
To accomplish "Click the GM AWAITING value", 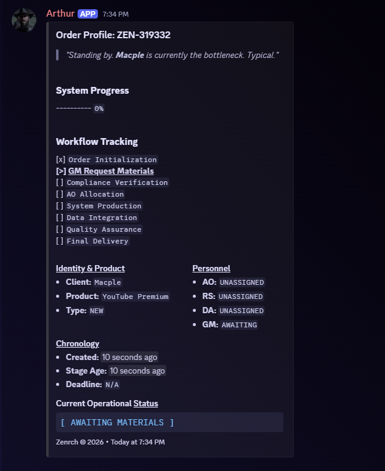I will click(239, 325).
